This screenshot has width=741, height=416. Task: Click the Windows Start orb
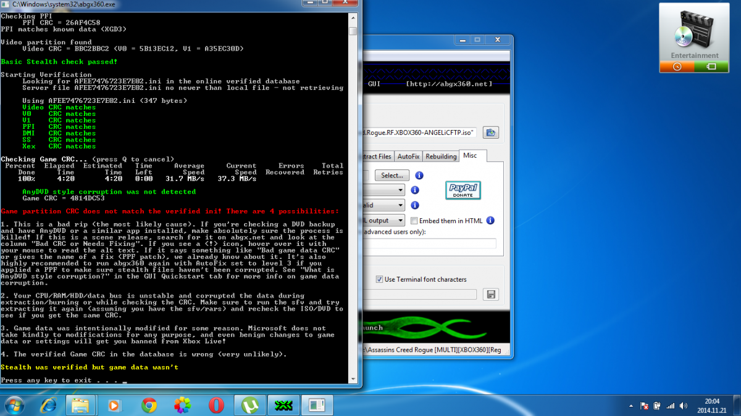[x=14, y=405]
